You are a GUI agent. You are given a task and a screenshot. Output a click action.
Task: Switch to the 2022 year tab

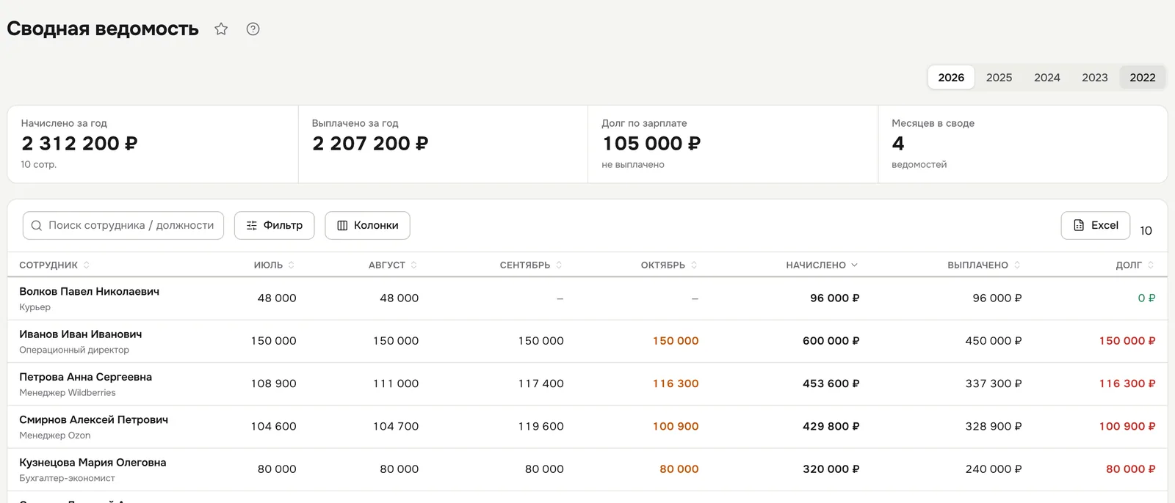[1143, 78]
